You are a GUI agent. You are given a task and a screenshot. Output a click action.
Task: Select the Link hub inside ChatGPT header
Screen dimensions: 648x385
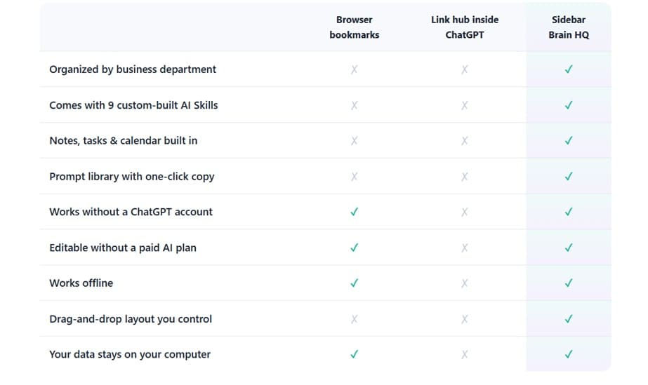click(465, 27)
